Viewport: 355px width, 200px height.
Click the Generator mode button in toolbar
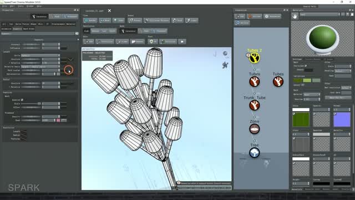tap(128, 31)
